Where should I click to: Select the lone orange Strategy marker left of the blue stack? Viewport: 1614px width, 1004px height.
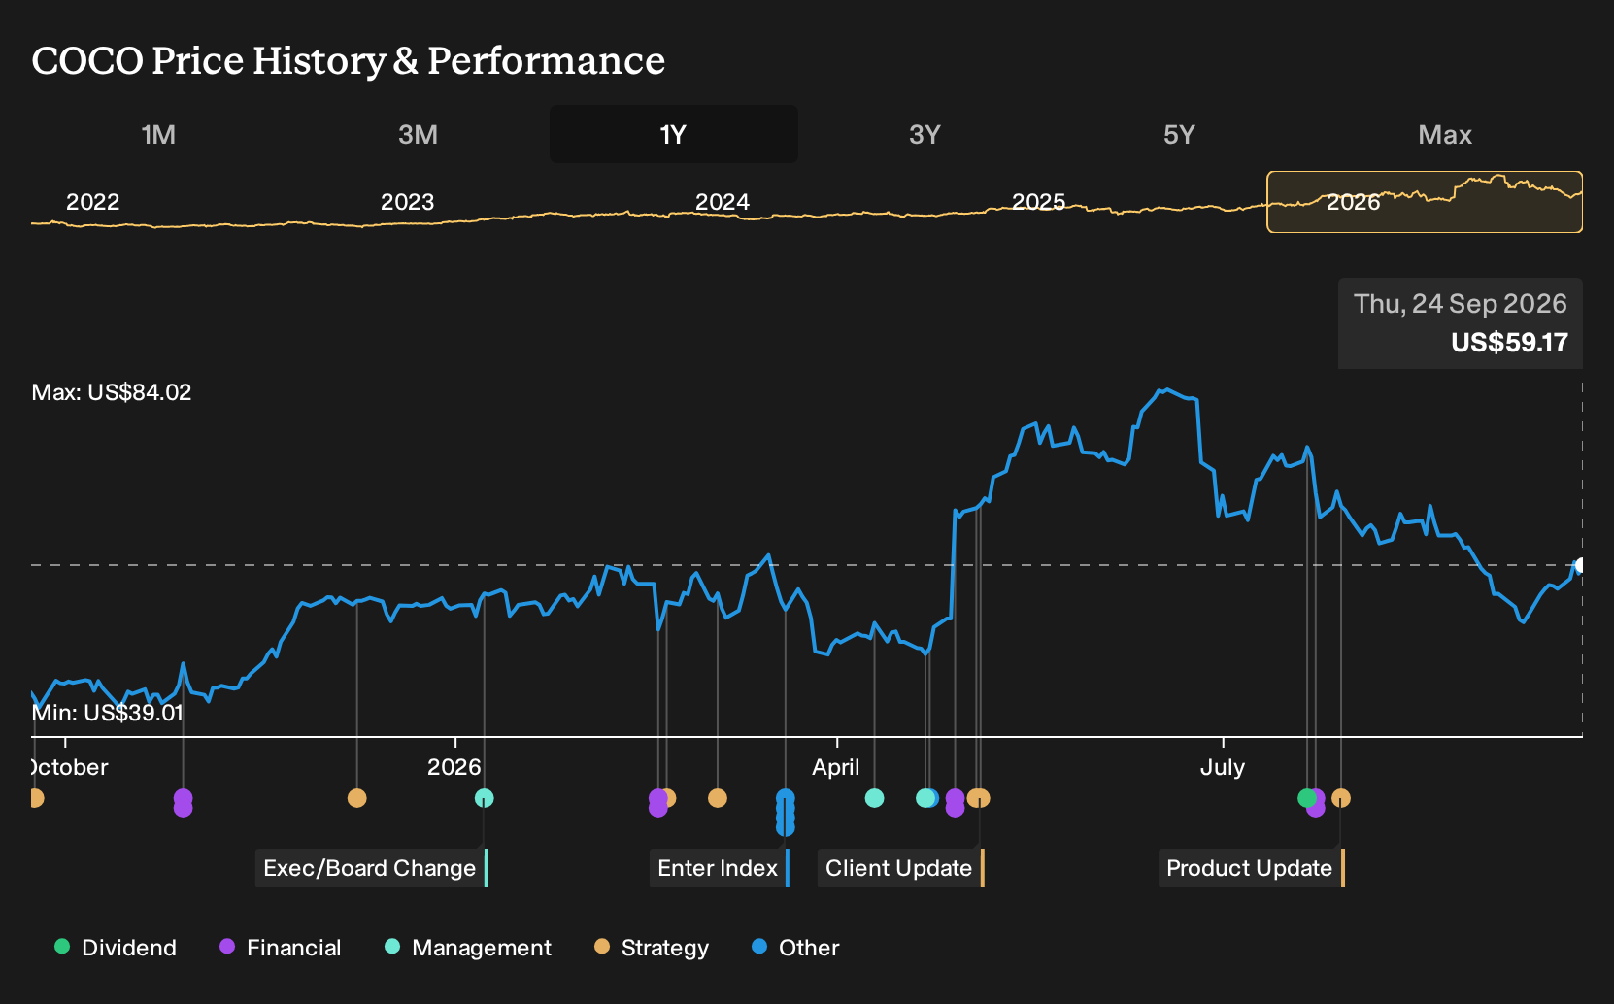pyautogui.click(x=718, y=798)
